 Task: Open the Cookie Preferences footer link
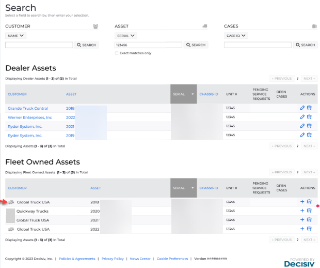point(172,259)
